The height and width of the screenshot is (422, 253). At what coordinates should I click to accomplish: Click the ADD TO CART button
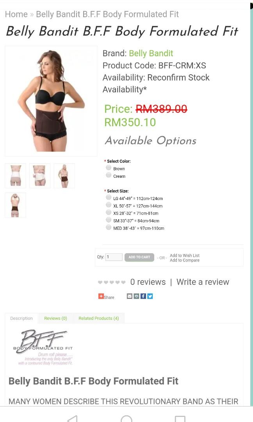coord(139,257)
